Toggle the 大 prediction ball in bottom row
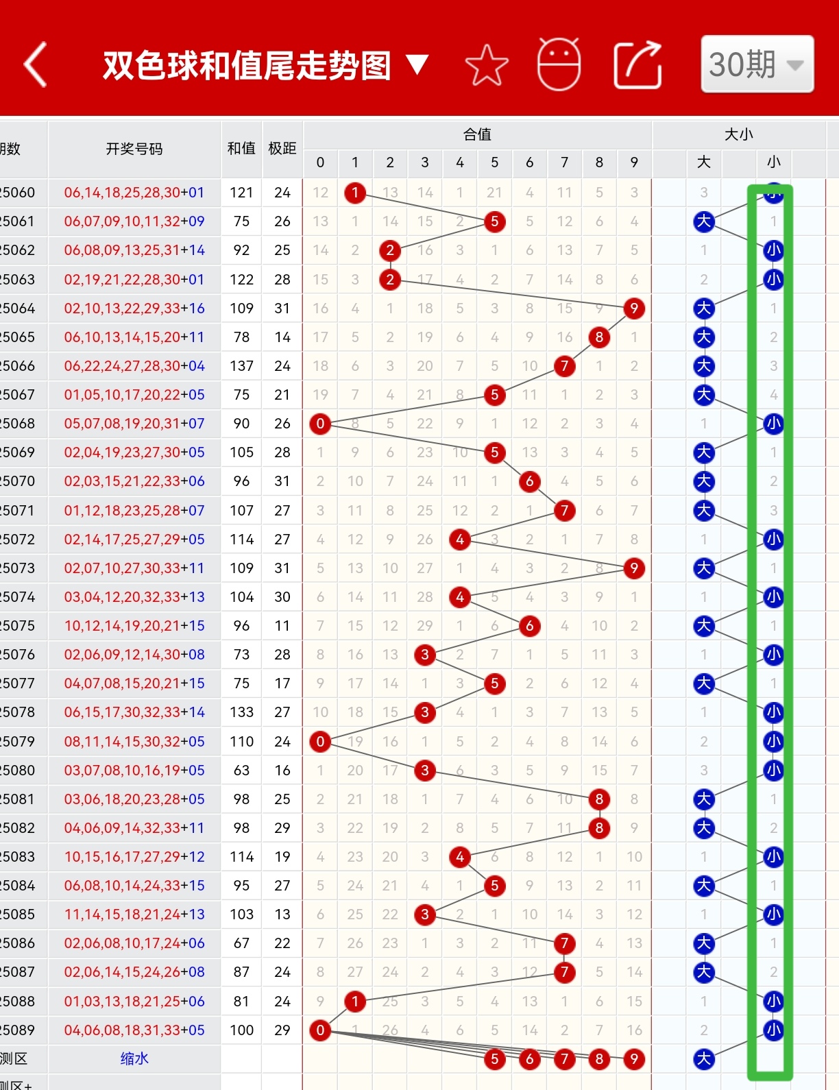 tap(704, 1059)
